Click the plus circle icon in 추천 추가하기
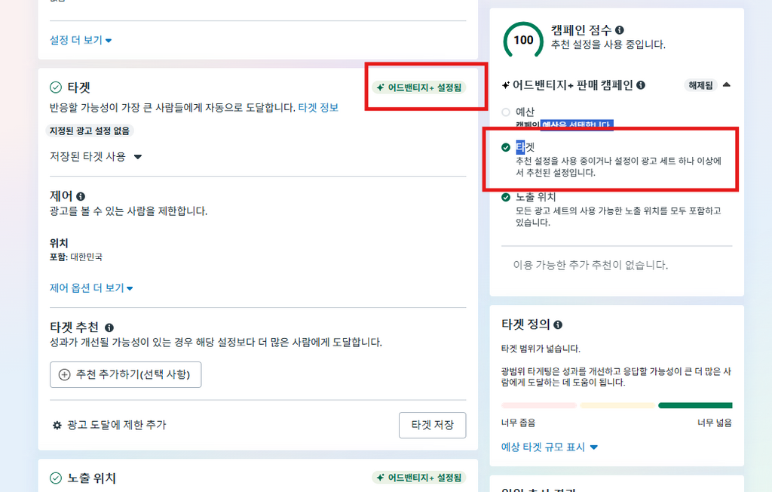Viewport: 772px width, 492px height. (65, 375)
